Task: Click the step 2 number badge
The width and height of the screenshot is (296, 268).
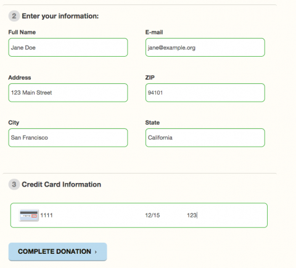Action: (14, 16)
